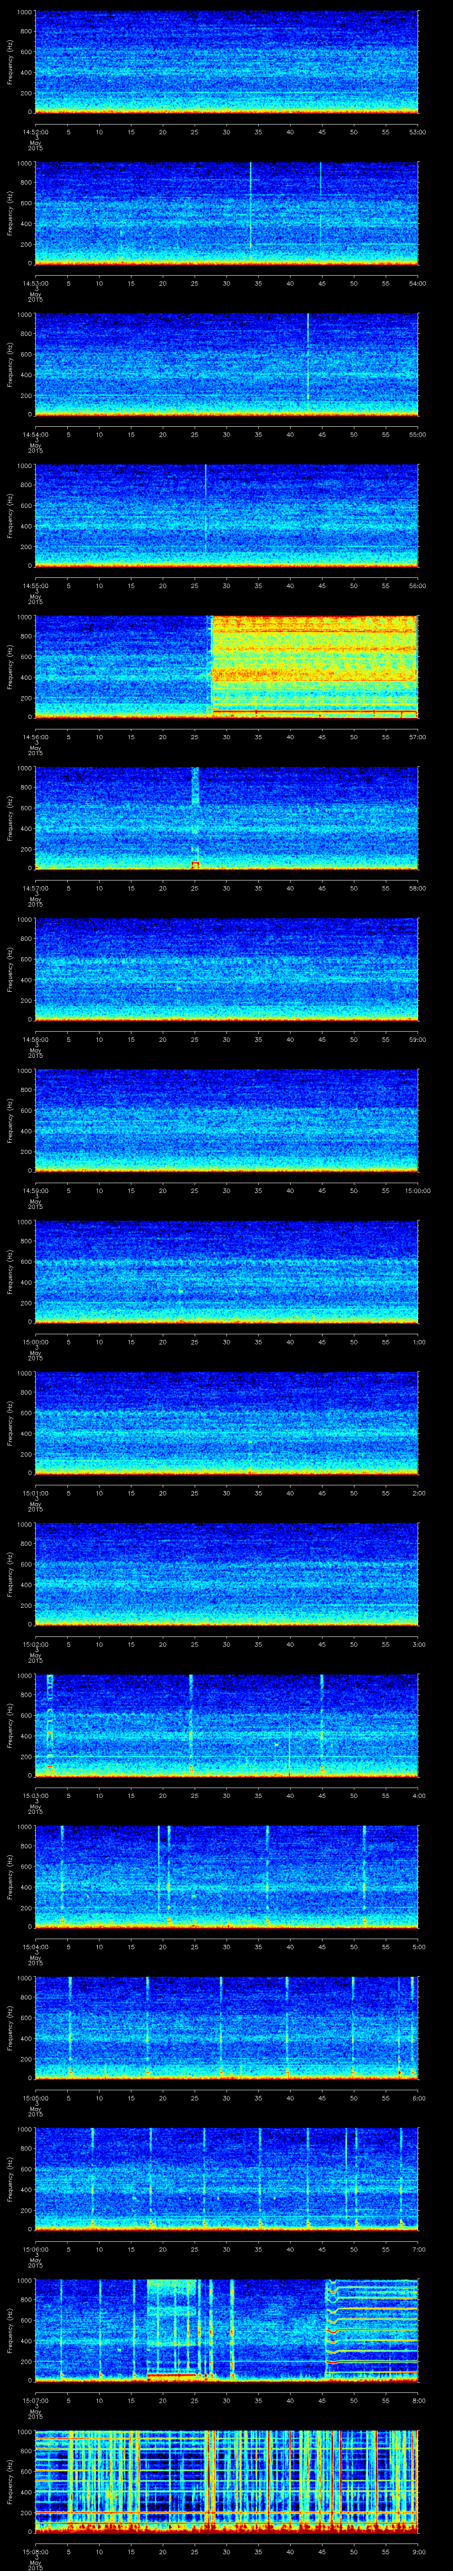
Task: Click the '14:52:00' start time label
Action: (35, 132)
